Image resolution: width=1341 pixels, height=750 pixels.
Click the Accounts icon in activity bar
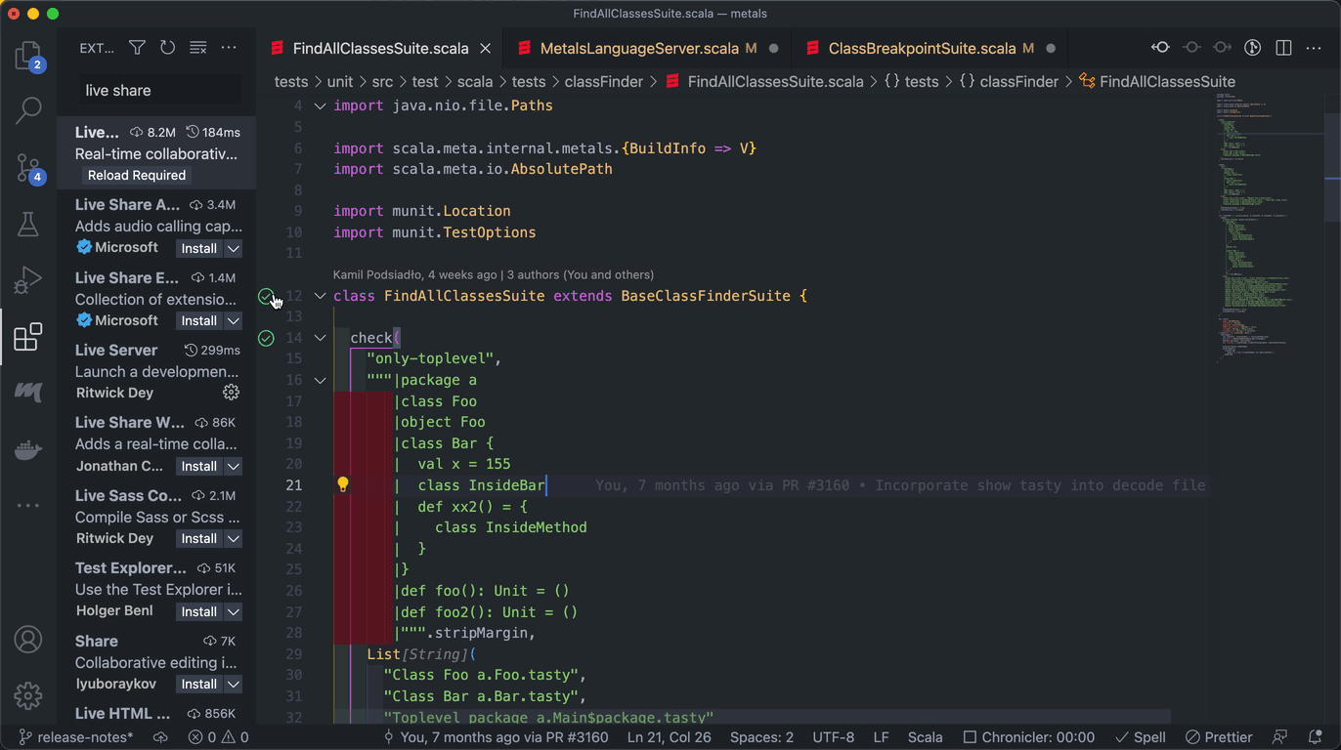28,640
